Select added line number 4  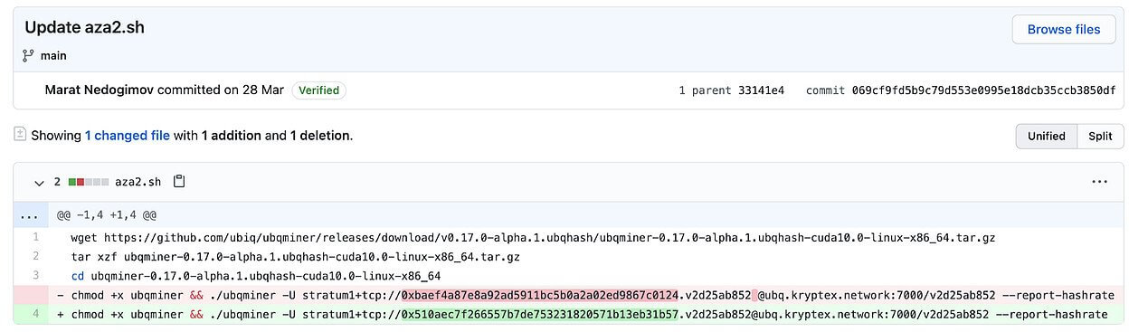point(35,314)
